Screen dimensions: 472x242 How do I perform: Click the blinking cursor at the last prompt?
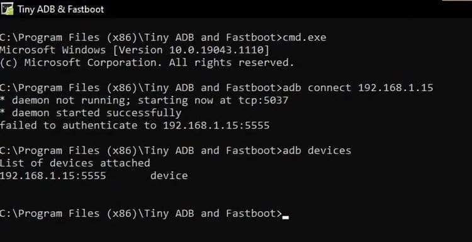click(285, 216)
